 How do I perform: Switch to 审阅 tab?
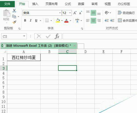click(x=95, y=4)
